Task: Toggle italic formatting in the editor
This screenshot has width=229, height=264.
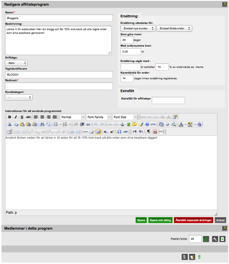Action: click(16, 117)
